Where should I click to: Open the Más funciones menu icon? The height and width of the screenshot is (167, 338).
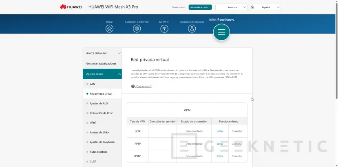[221, 33]
